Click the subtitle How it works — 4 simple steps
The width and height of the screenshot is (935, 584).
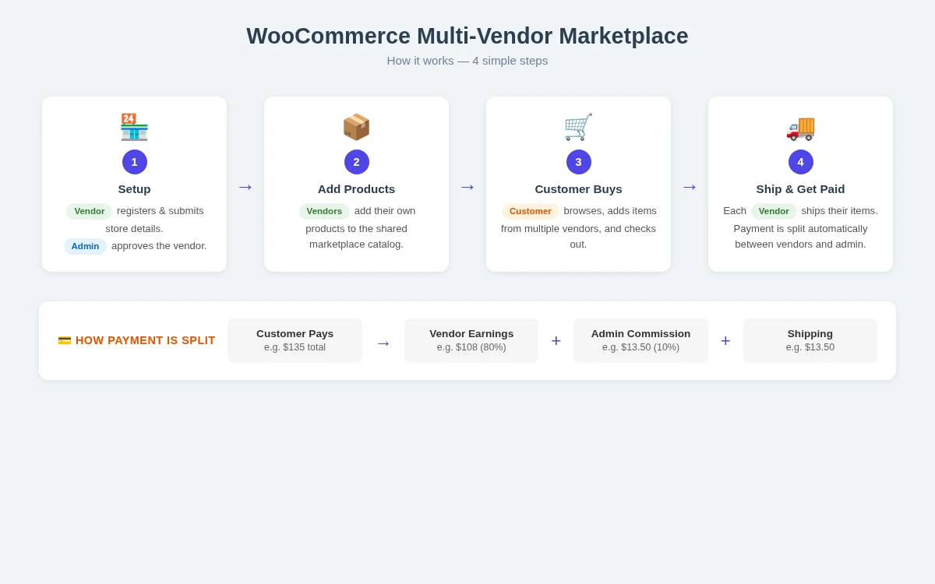467,61
